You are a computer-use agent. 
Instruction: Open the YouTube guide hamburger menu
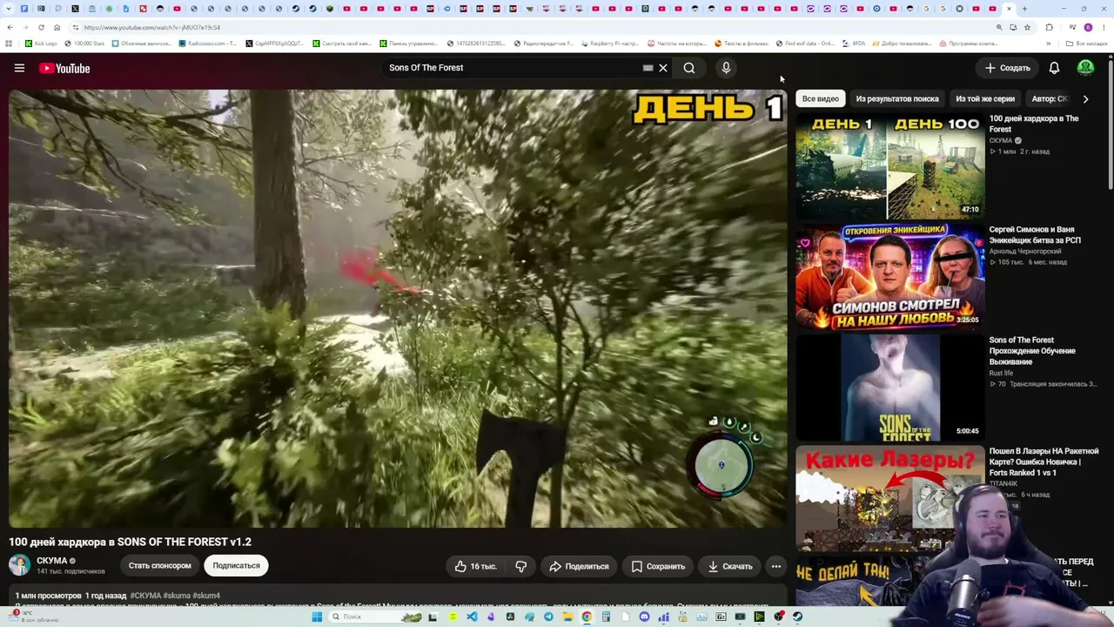pos(19,68)
